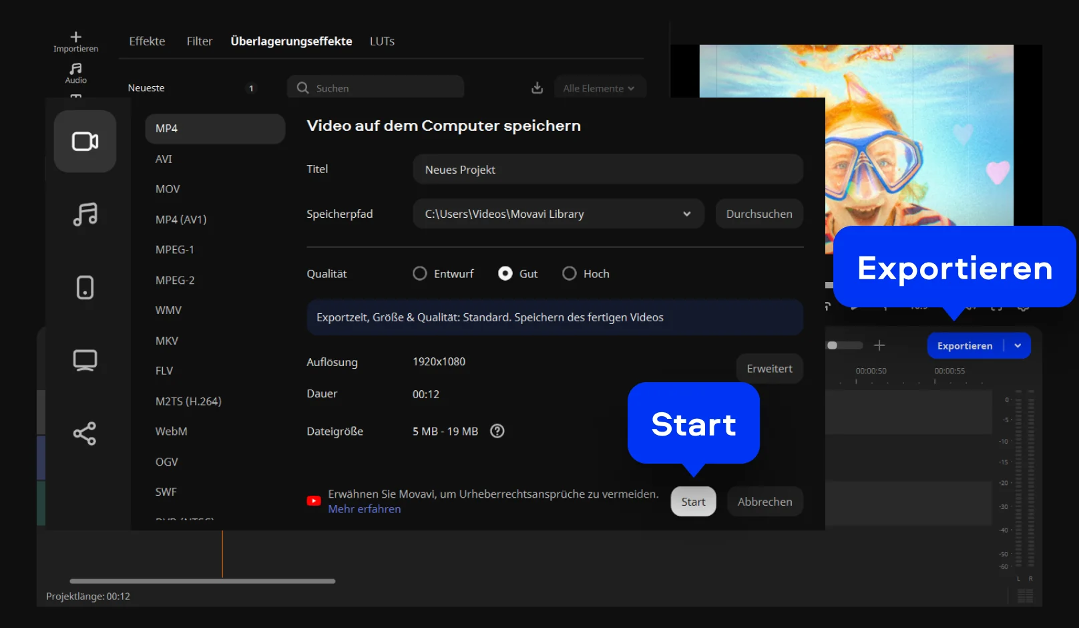Select Gut quality radio button
The image size is (1079, 628).
(x=505, y=274)
